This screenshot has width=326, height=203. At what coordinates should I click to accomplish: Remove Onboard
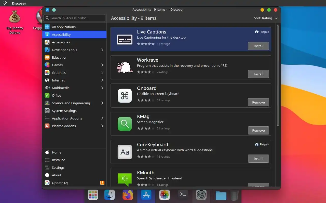(258, 102)
